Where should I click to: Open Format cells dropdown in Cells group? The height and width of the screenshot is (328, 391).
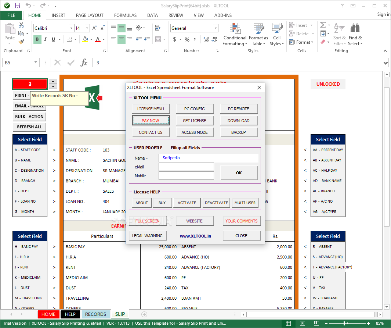point(301,42)
